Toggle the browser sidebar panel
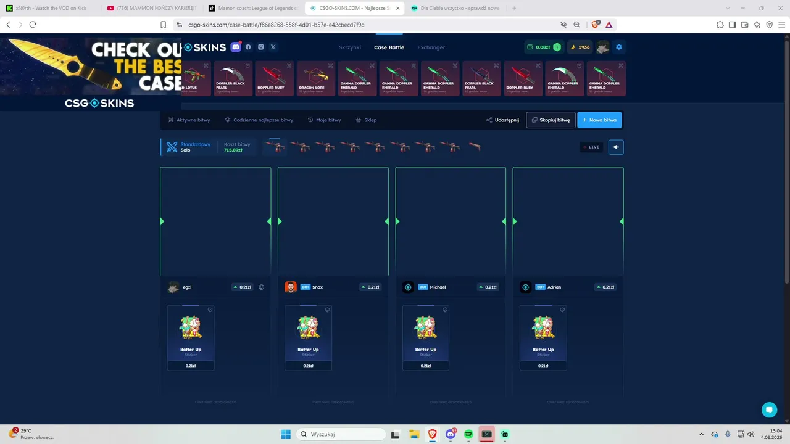 pos(732,25)
